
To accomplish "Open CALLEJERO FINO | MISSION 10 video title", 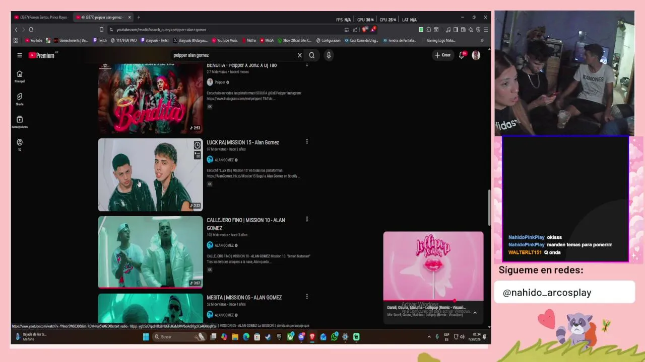I will tap(246, 224).
